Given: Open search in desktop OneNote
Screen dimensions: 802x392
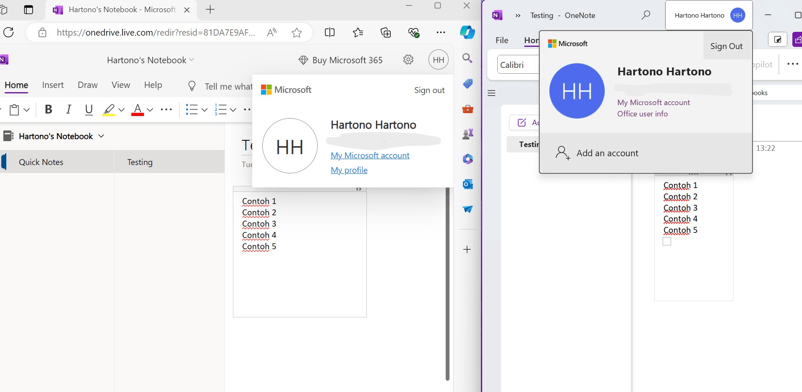Looking at the screenshot, I should 646,15.
